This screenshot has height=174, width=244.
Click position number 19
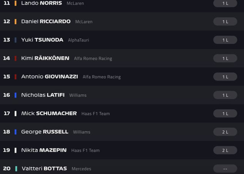[7, 150]
